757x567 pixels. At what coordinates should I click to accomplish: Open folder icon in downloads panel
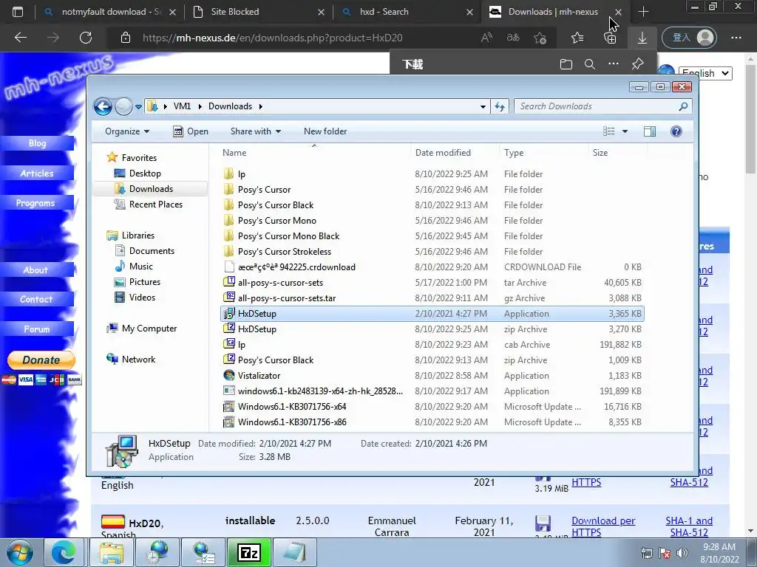point(566,64)
